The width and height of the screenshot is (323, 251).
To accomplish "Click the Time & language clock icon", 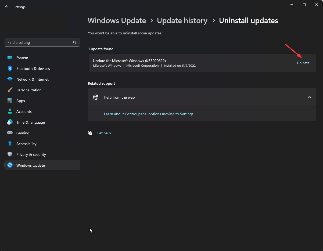I will point(10,122).
